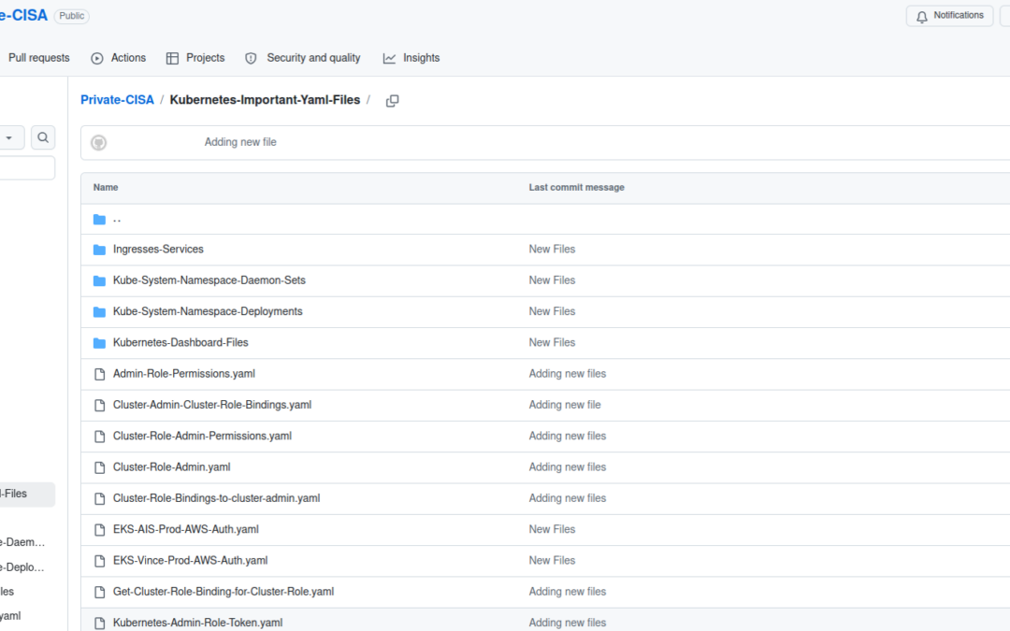This screenshot has height=631, width=1010.
Task: Click 'Adding new files' message for Kubernetes-Admin-Role-Token.yaml
Action: click(568, 623)
